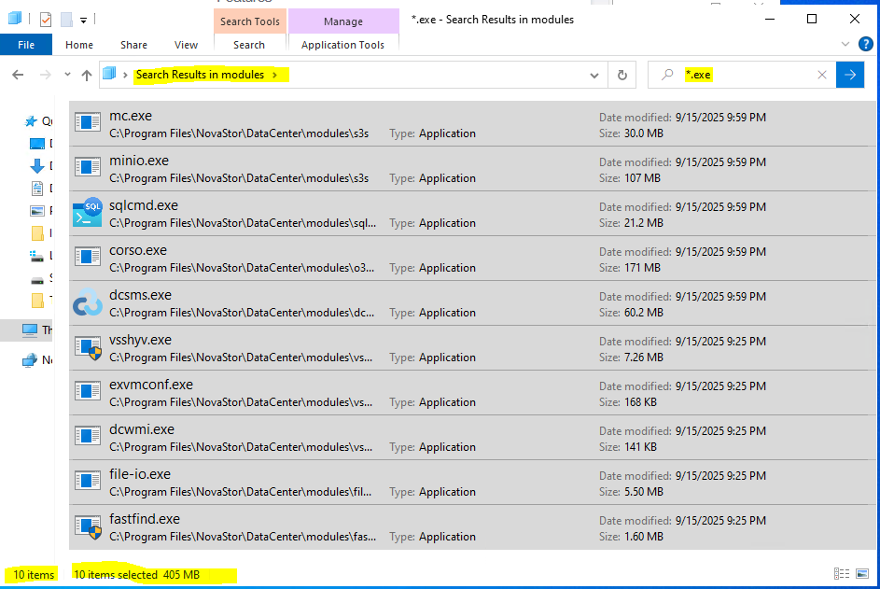Open Pictures icon in the navigation pane

[37, 211]
